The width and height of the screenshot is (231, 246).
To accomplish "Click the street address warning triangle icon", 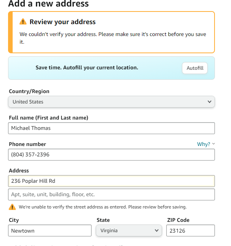I will pyautogui.click(x=12, y=207).
